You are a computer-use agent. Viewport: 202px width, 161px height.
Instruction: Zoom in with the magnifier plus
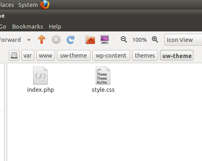coord(155,39)
